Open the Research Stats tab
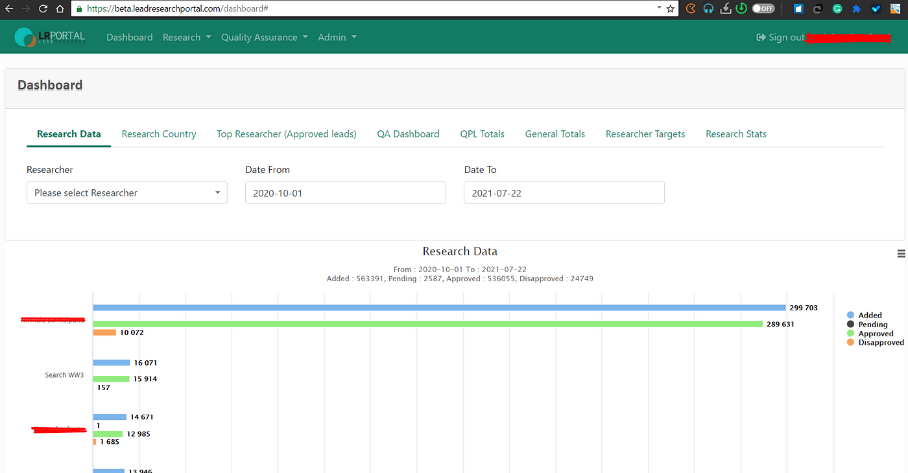Screen dimensions: 908x473 pos(736,134)
